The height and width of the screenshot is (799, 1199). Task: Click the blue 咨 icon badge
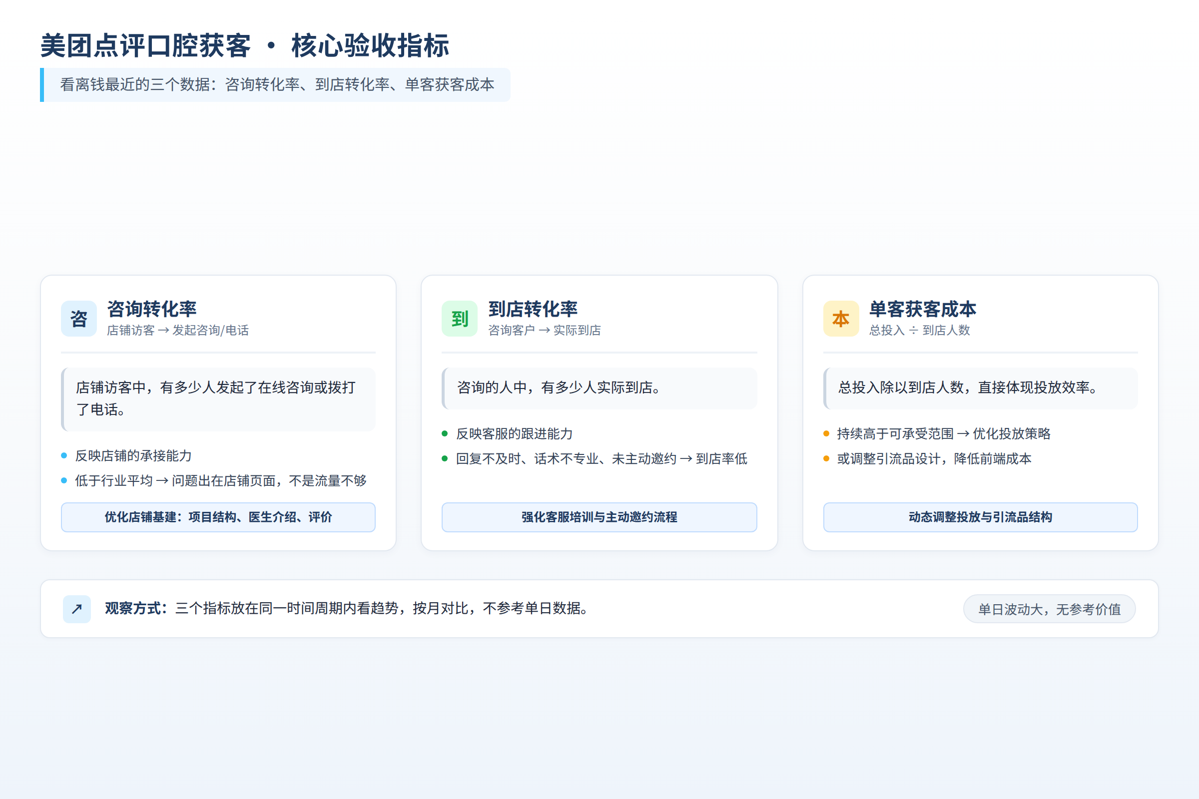pos(78,319)
